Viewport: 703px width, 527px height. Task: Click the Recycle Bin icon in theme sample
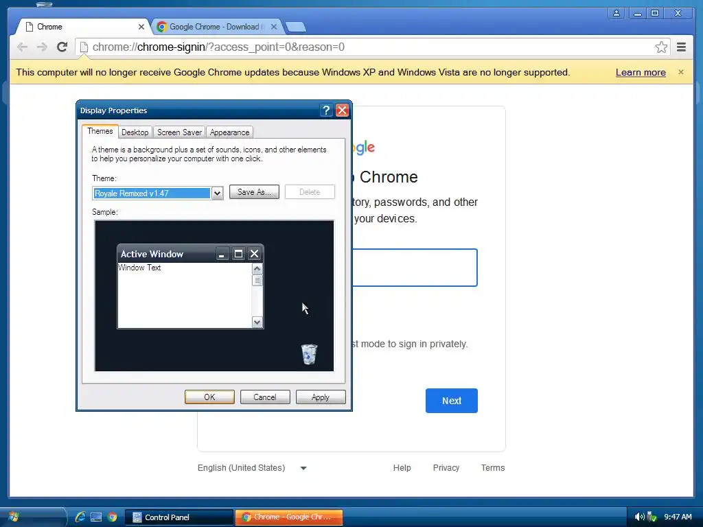pos(309,354)
